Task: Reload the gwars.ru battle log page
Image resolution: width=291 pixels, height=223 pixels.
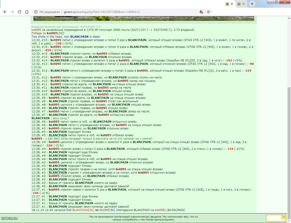Action: [19, 12]
